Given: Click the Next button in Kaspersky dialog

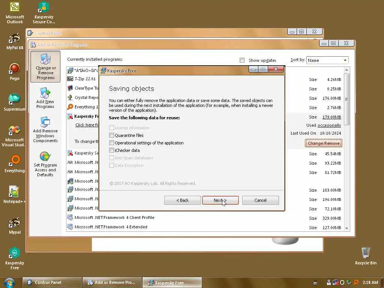Looking at the screenshot, I should point(220,200).
